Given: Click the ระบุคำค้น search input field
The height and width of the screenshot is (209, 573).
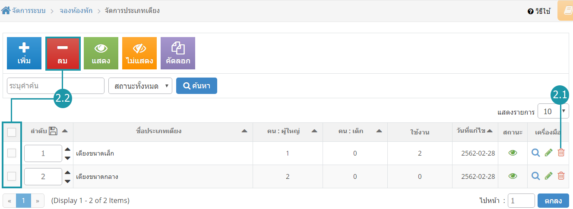Looking at the screenshot, I should (x=56, y=86).
